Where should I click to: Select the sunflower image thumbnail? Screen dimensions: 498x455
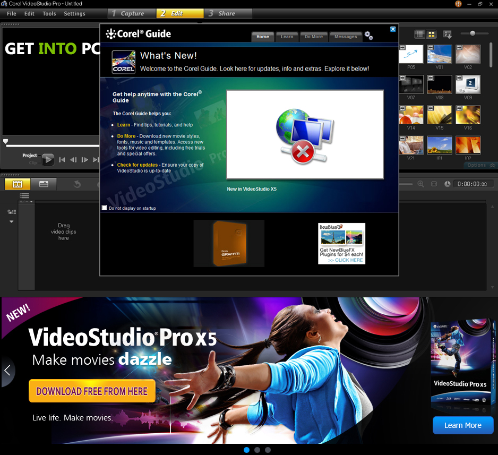(x=440, y=145)
